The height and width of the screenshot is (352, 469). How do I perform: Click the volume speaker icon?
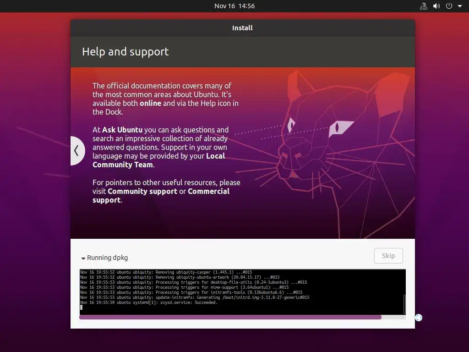point(436,6)
